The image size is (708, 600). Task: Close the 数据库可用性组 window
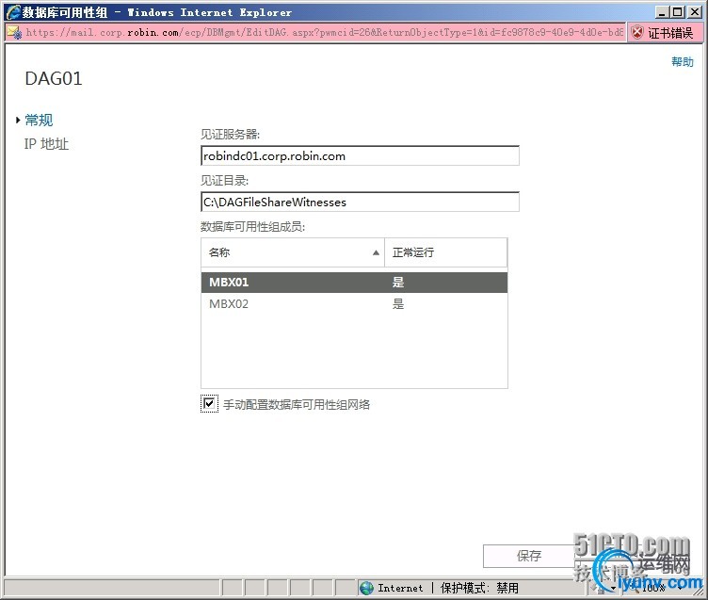pos(694,12)
